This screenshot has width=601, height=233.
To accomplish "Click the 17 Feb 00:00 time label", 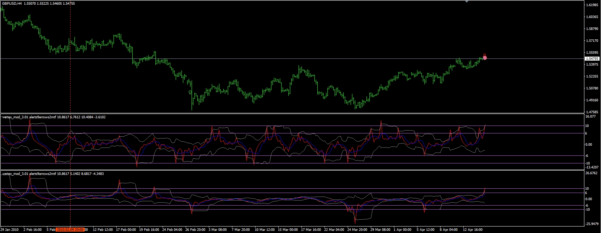I will pos(126,229).
